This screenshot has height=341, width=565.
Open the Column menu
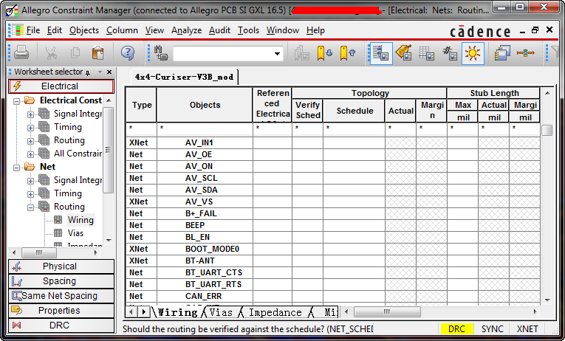(122, 30)
